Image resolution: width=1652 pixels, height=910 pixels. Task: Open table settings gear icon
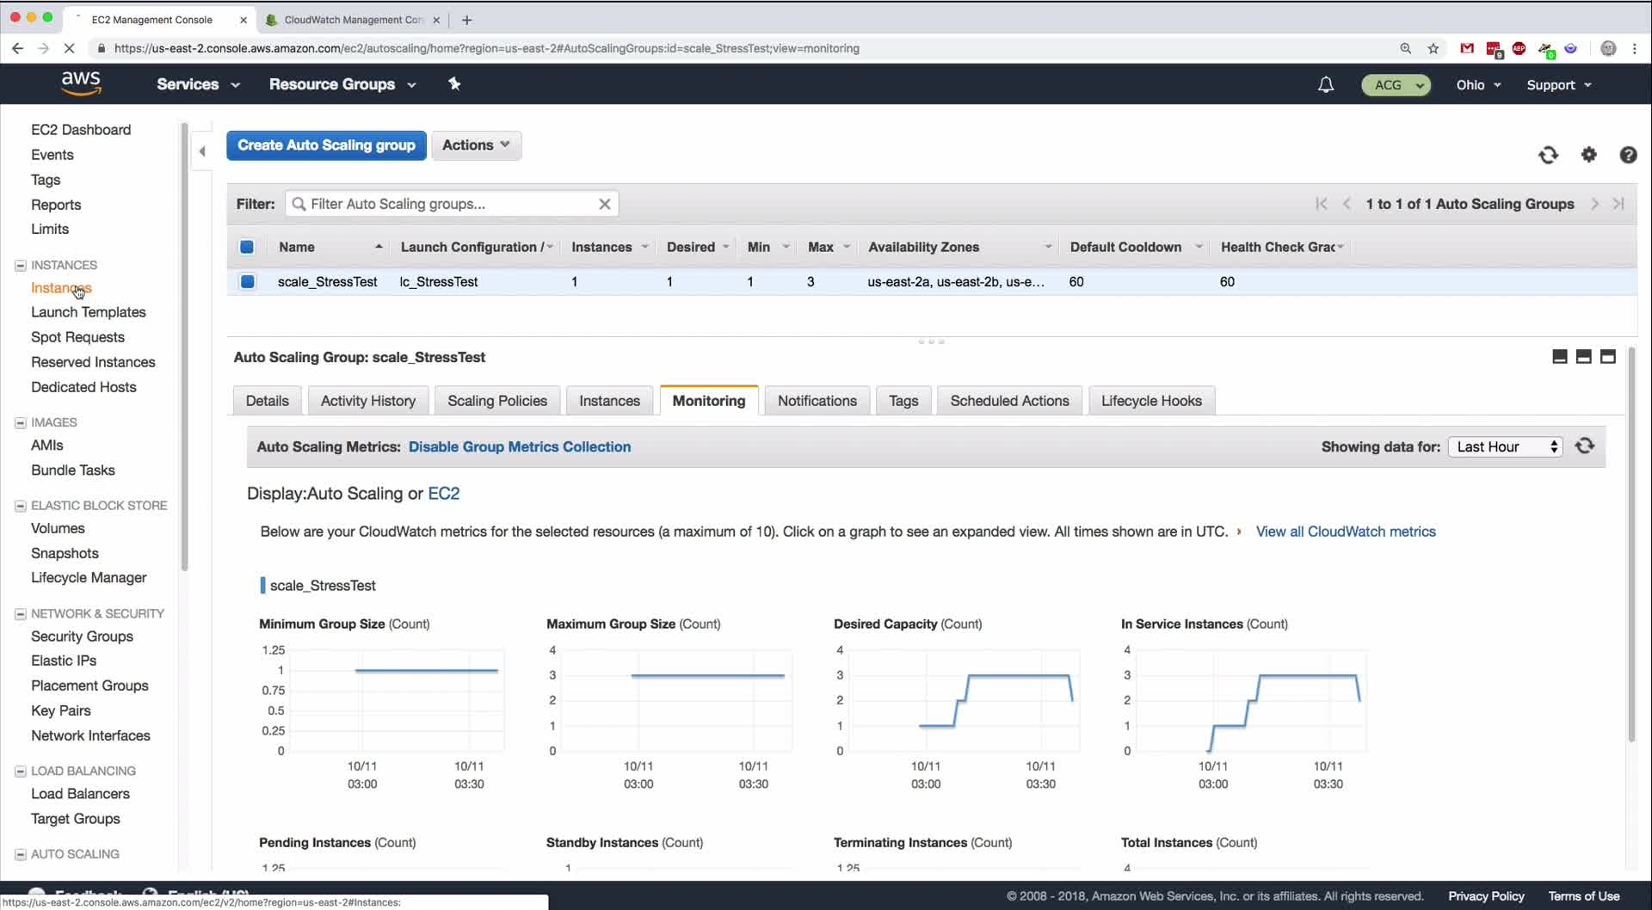click(1588, 155)
